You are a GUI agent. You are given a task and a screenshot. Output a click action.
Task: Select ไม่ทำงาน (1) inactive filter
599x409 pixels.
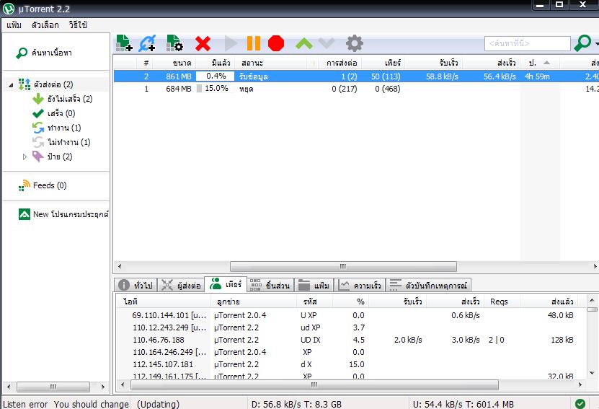click(68, 142)
